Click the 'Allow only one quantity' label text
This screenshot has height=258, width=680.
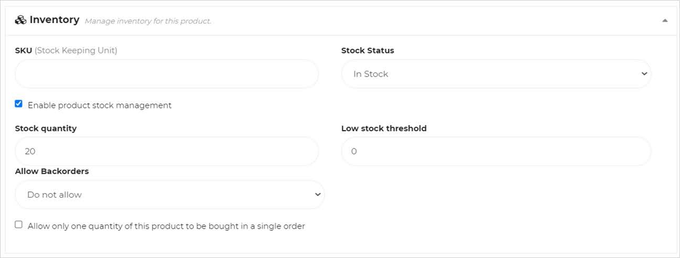tap(166, 227)
